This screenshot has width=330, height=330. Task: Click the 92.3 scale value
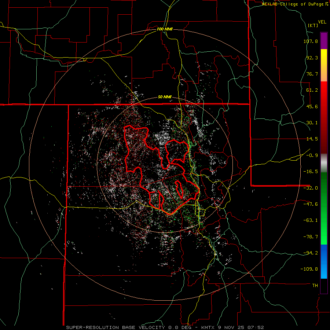pos(312,58)
